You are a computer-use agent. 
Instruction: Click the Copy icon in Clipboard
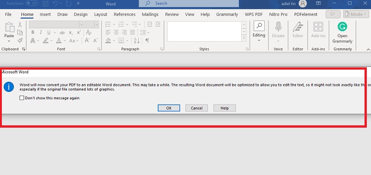(20, 32)
